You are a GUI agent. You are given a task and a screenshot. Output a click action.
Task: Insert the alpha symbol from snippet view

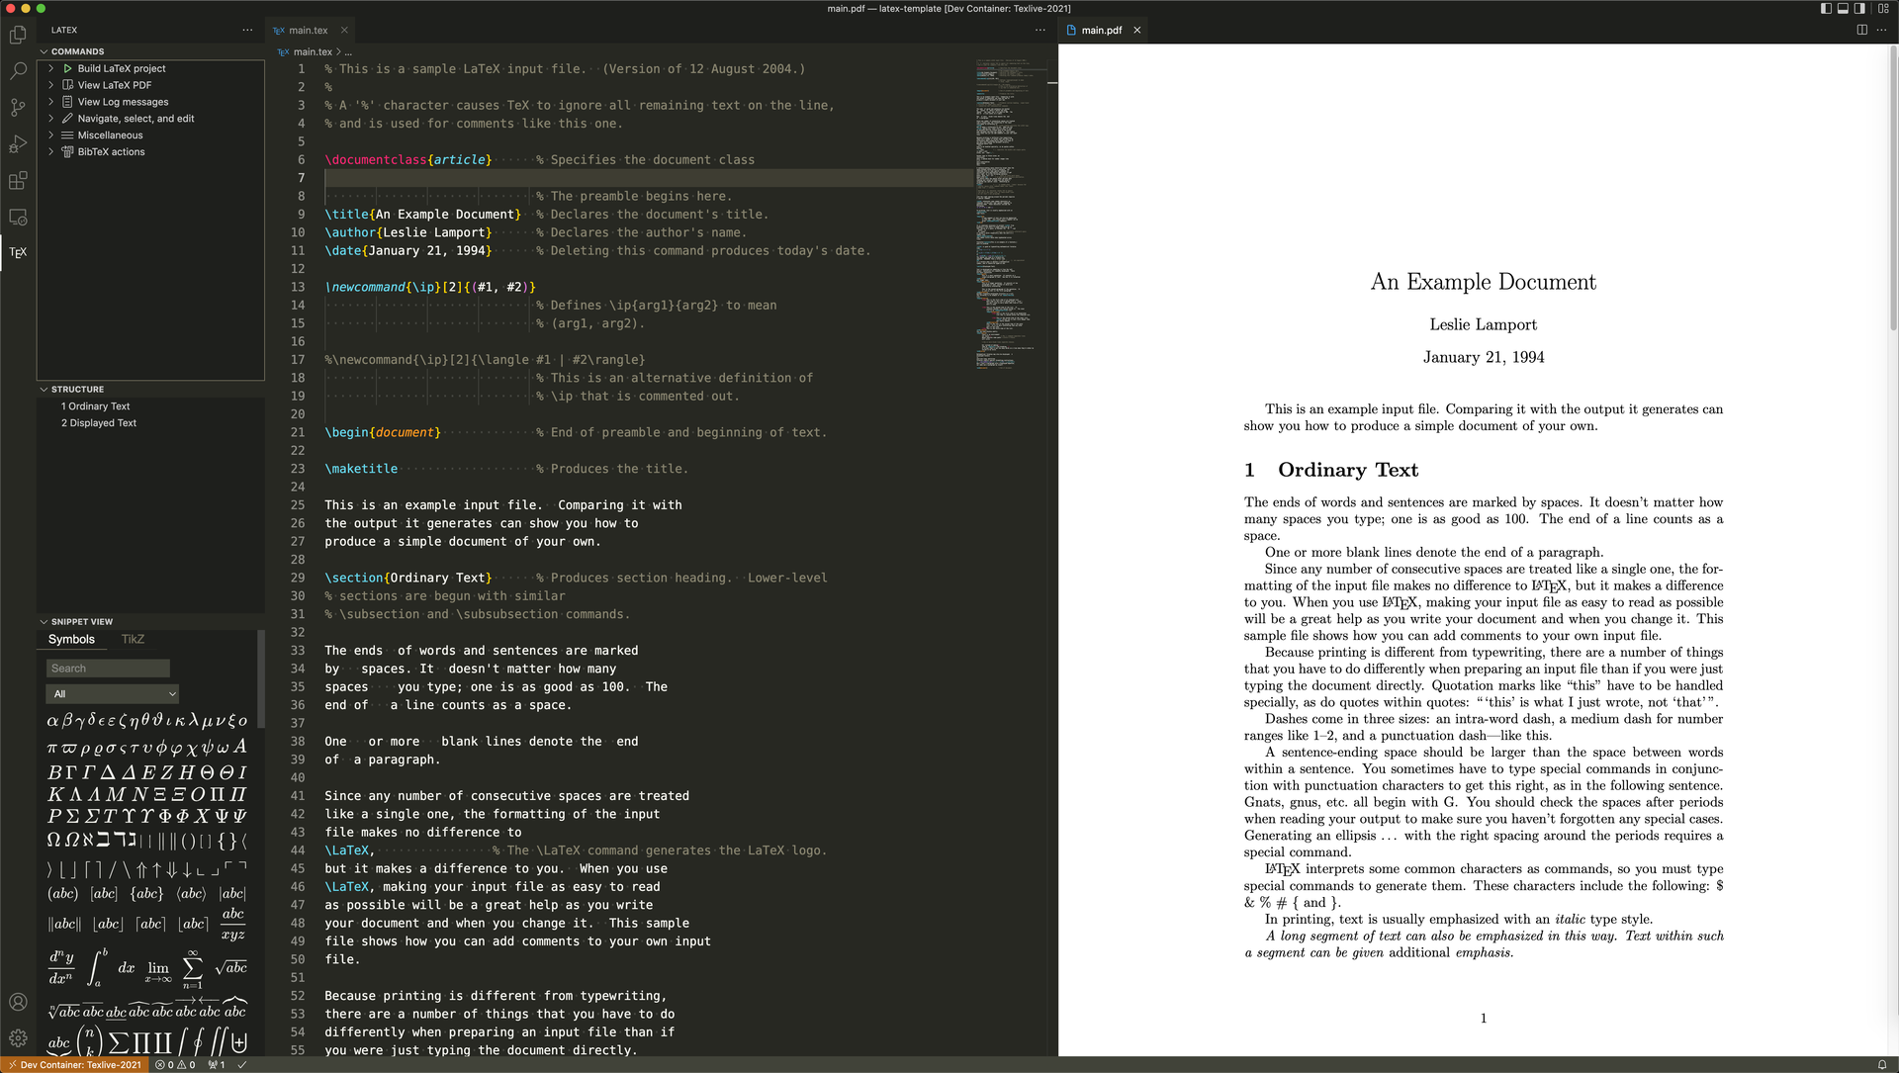click(x=52, y=721)
